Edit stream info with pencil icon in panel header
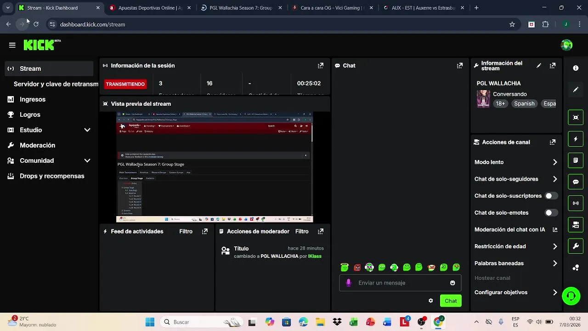This screenshot has width=588, height=331. (x=539, y=66)
